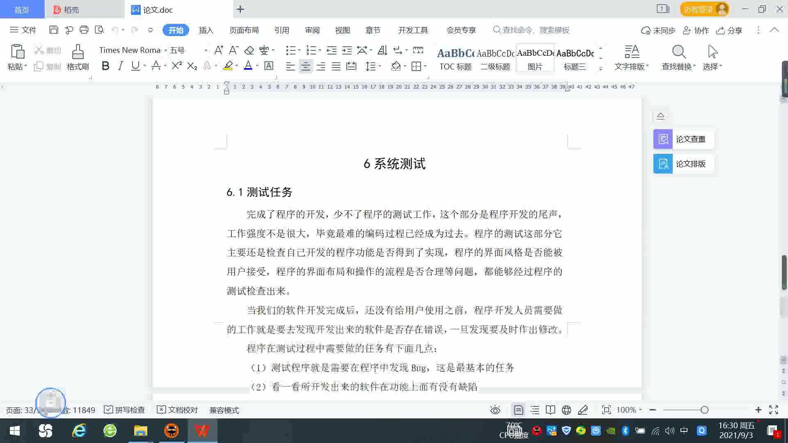The width and height of the screenshot is (788, 443).
Task: Click the 访客登录 login button
Action: (698, 9)
